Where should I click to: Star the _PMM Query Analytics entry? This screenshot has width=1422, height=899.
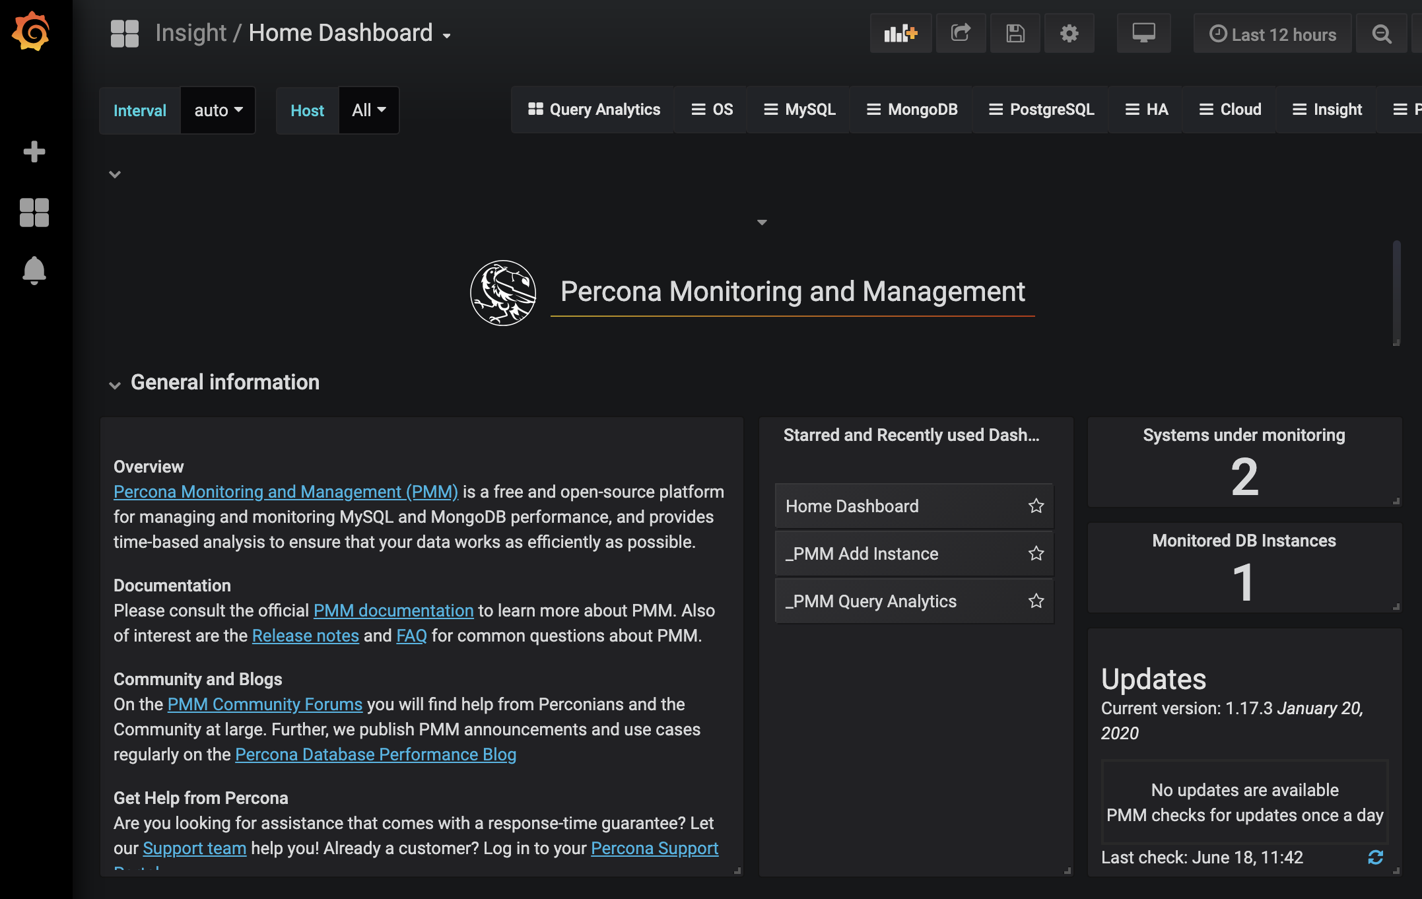pyautogui.click(x=1036, y=601)
